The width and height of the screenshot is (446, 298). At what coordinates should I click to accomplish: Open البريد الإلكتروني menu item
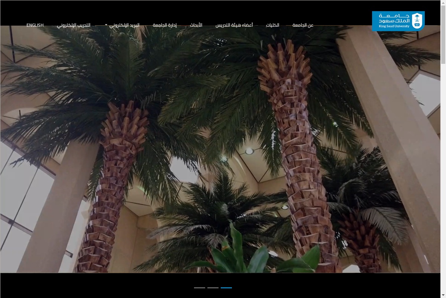coord(125,25)
